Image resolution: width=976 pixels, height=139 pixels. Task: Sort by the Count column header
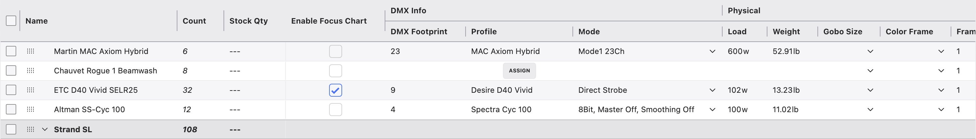coord(194,21)
